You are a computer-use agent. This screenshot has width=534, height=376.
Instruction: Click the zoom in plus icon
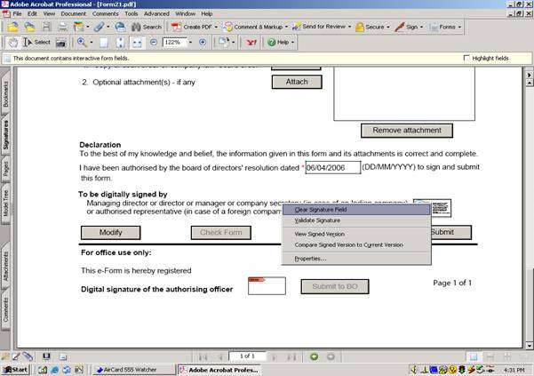click(x=203, y=42)
